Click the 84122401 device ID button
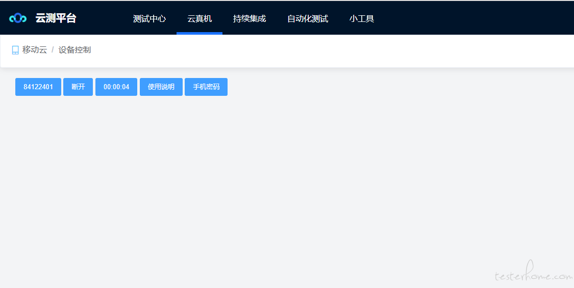Viewport: 574px width, 288px height. click(38, 87)
